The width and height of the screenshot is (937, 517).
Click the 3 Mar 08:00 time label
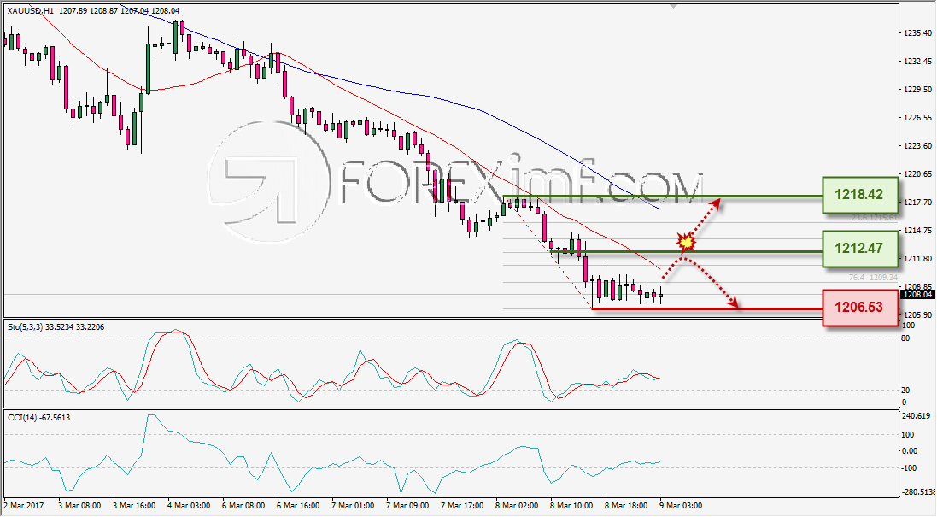pyautogui.click(x=79, y=506)
